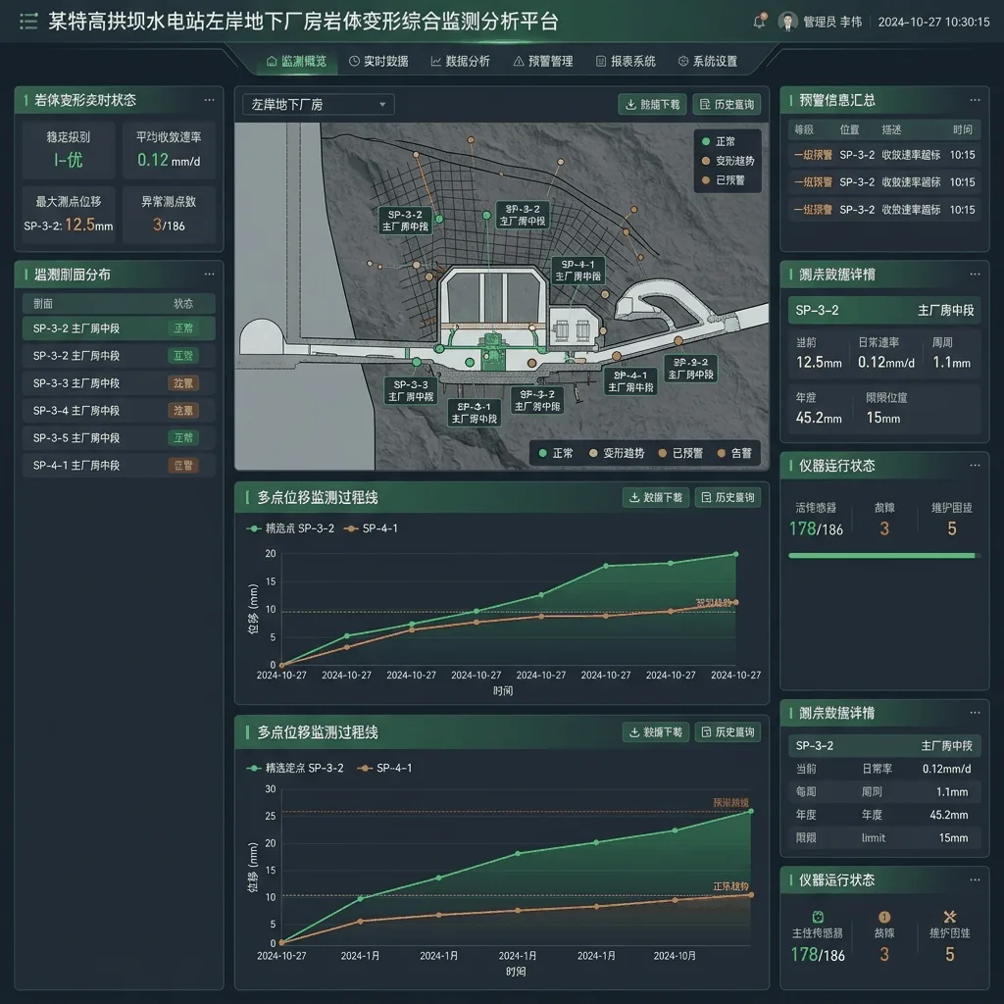Toggle SP-3-2 series in the 0–20 chart legend
Screen dimensions: 1004x1004
[290, 528]
